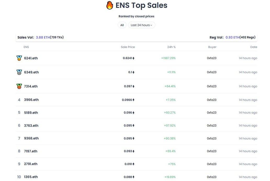Click the ETH symbol next to 0.6241 price
Screen dimensions: 270x181
[134, 58]
